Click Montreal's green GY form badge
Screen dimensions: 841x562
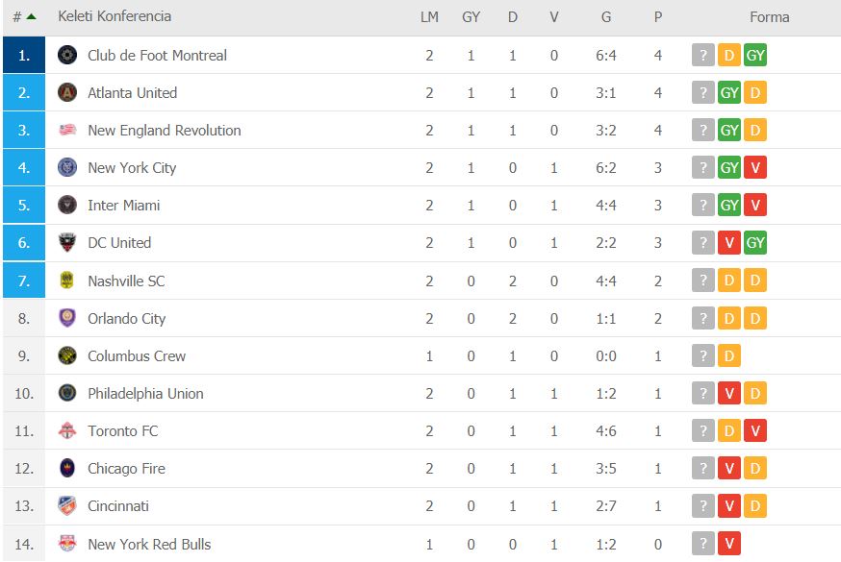pyautogui.click(x=755, y=55)
